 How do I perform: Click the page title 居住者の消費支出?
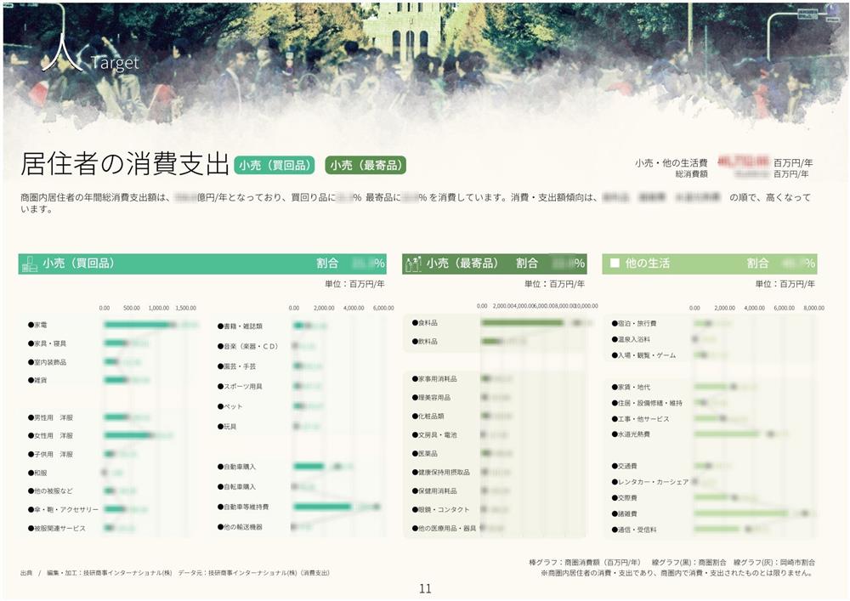[124, 164]
